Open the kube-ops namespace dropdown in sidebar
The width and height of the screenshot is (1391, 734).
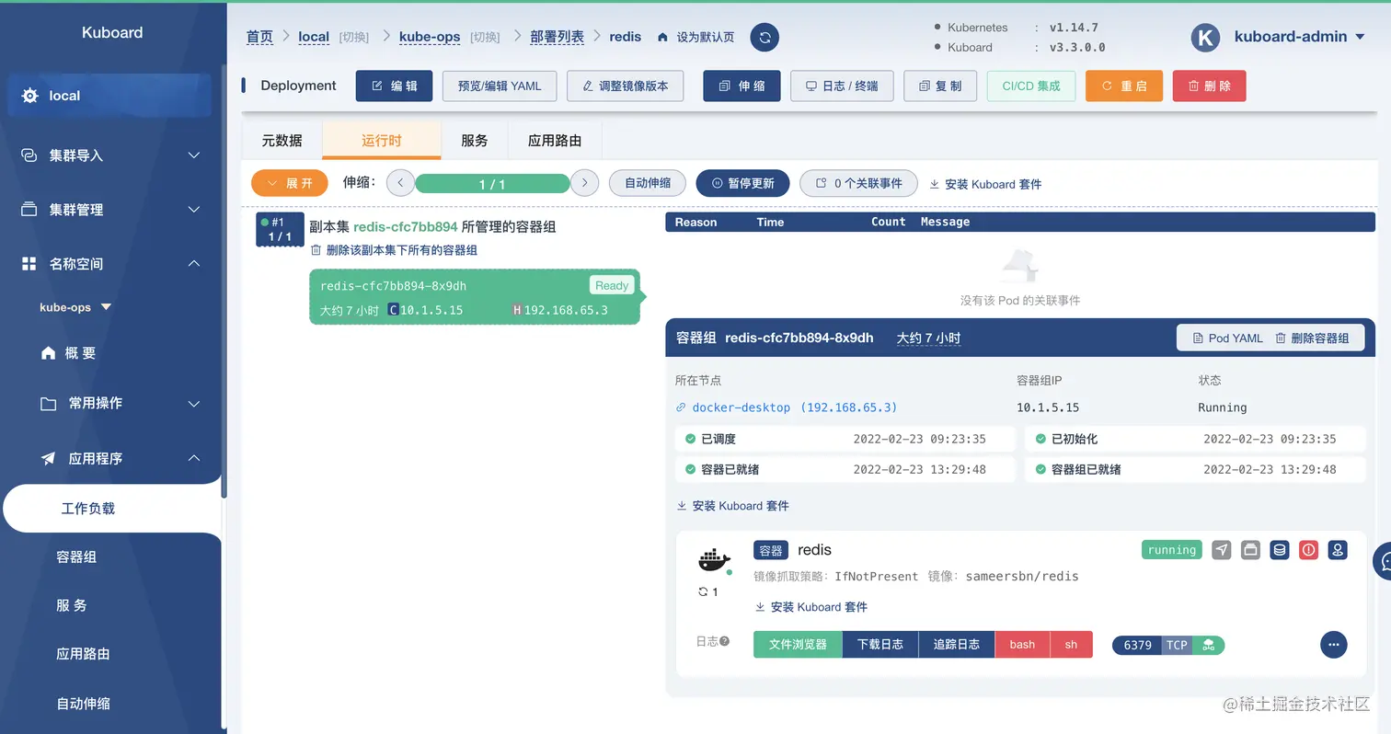[75, 307]
